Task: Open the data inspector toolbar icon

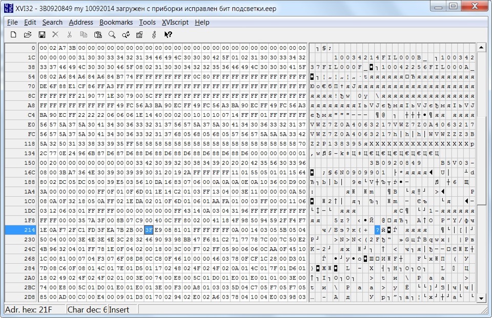Action: (139, 34)
